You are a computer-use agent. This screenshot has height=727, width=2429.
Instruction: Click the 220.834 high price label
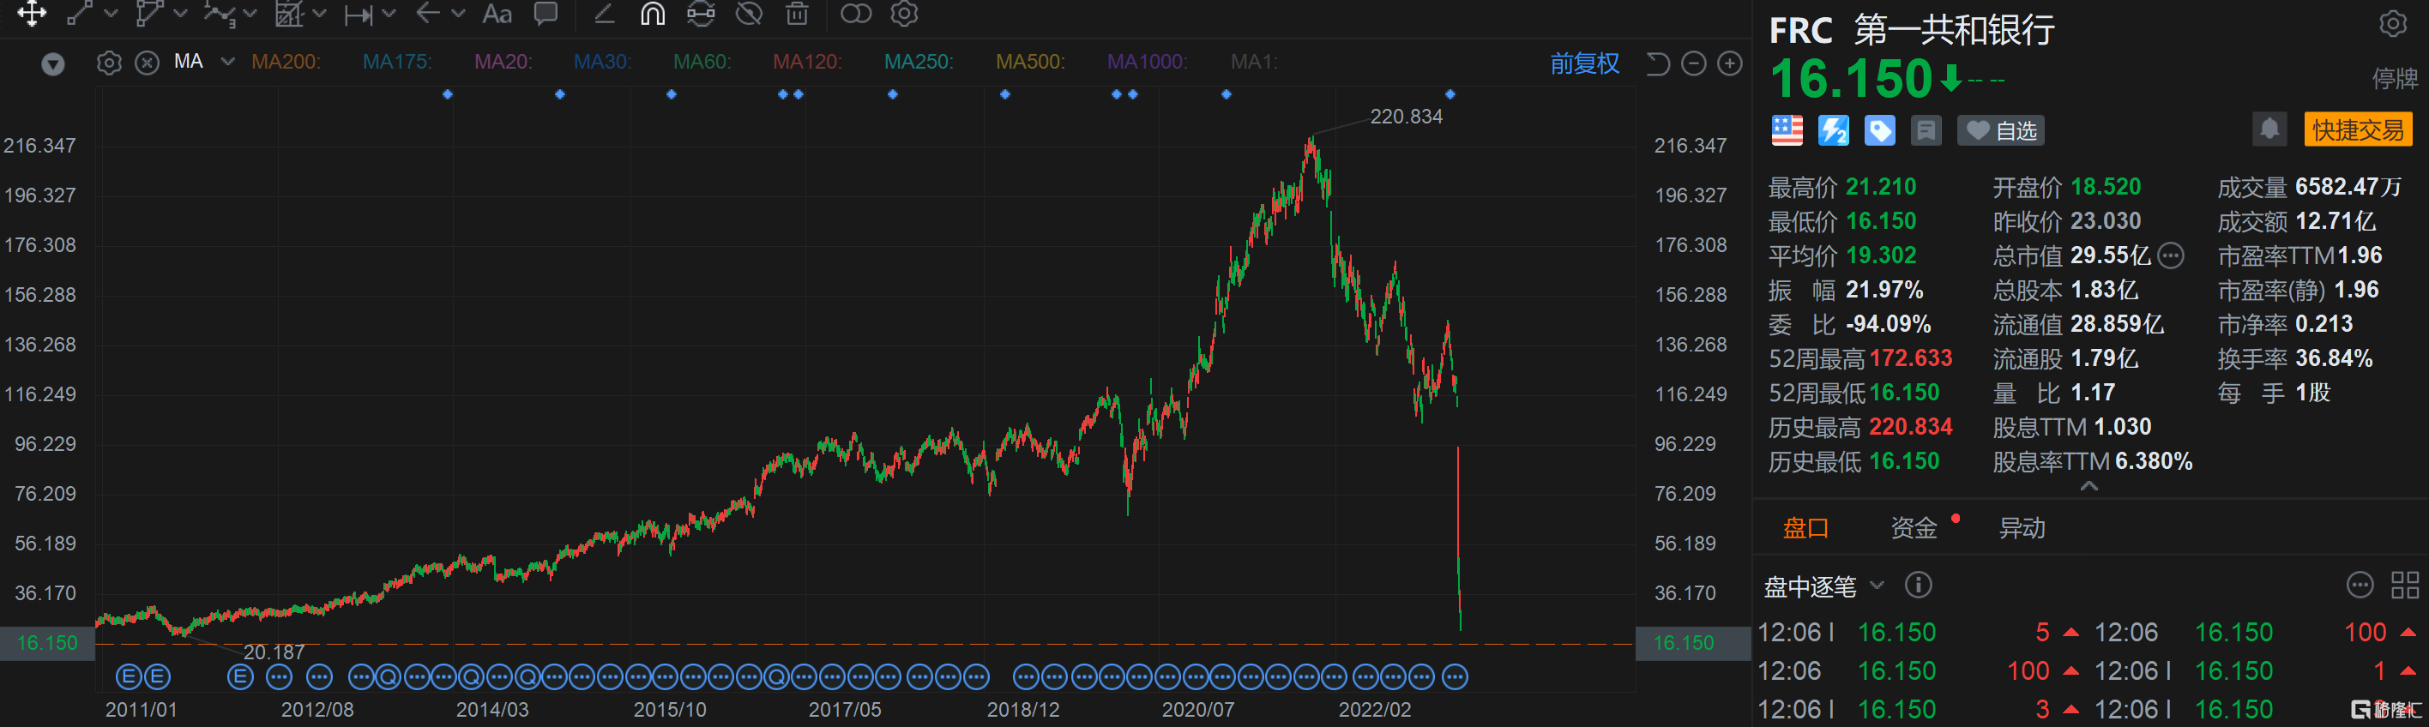[x=1405, y=117]
